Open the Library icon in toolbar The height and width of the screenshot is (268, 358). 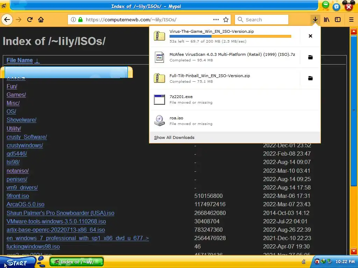coord(327,20)
